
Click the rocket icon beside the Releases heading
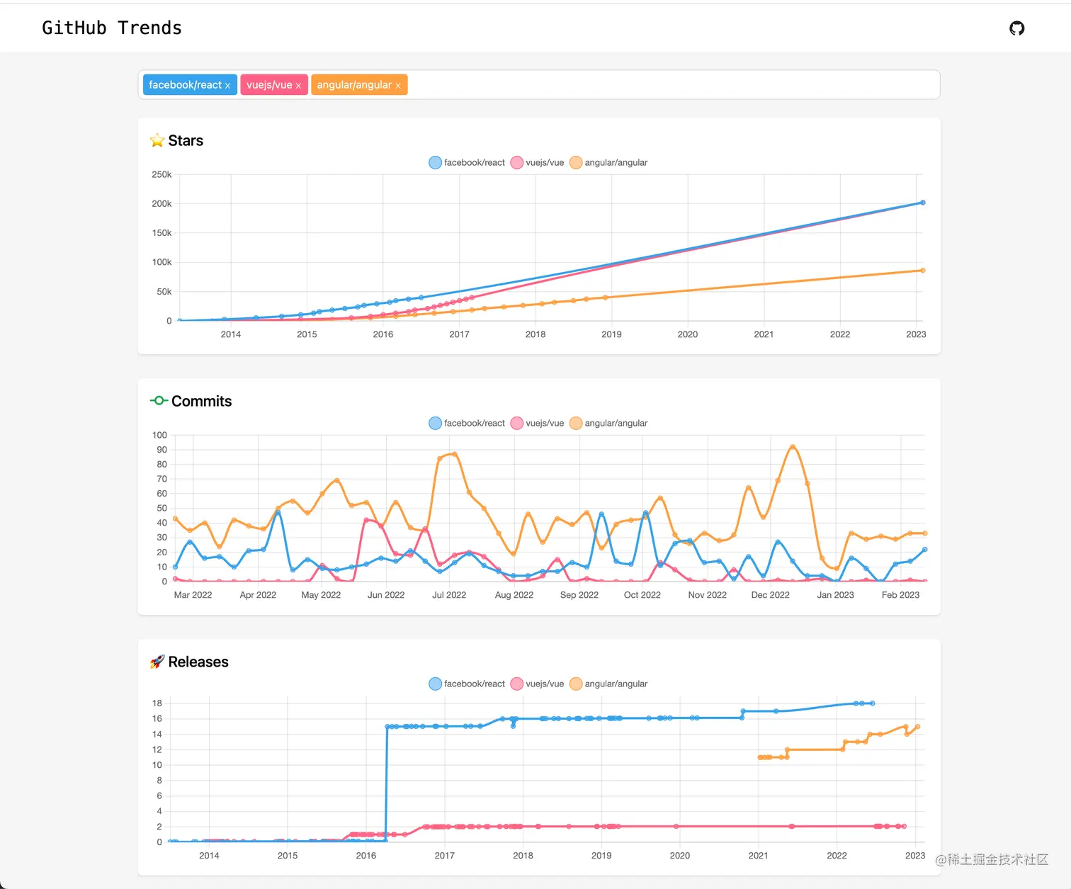click(x=158, y=662)
